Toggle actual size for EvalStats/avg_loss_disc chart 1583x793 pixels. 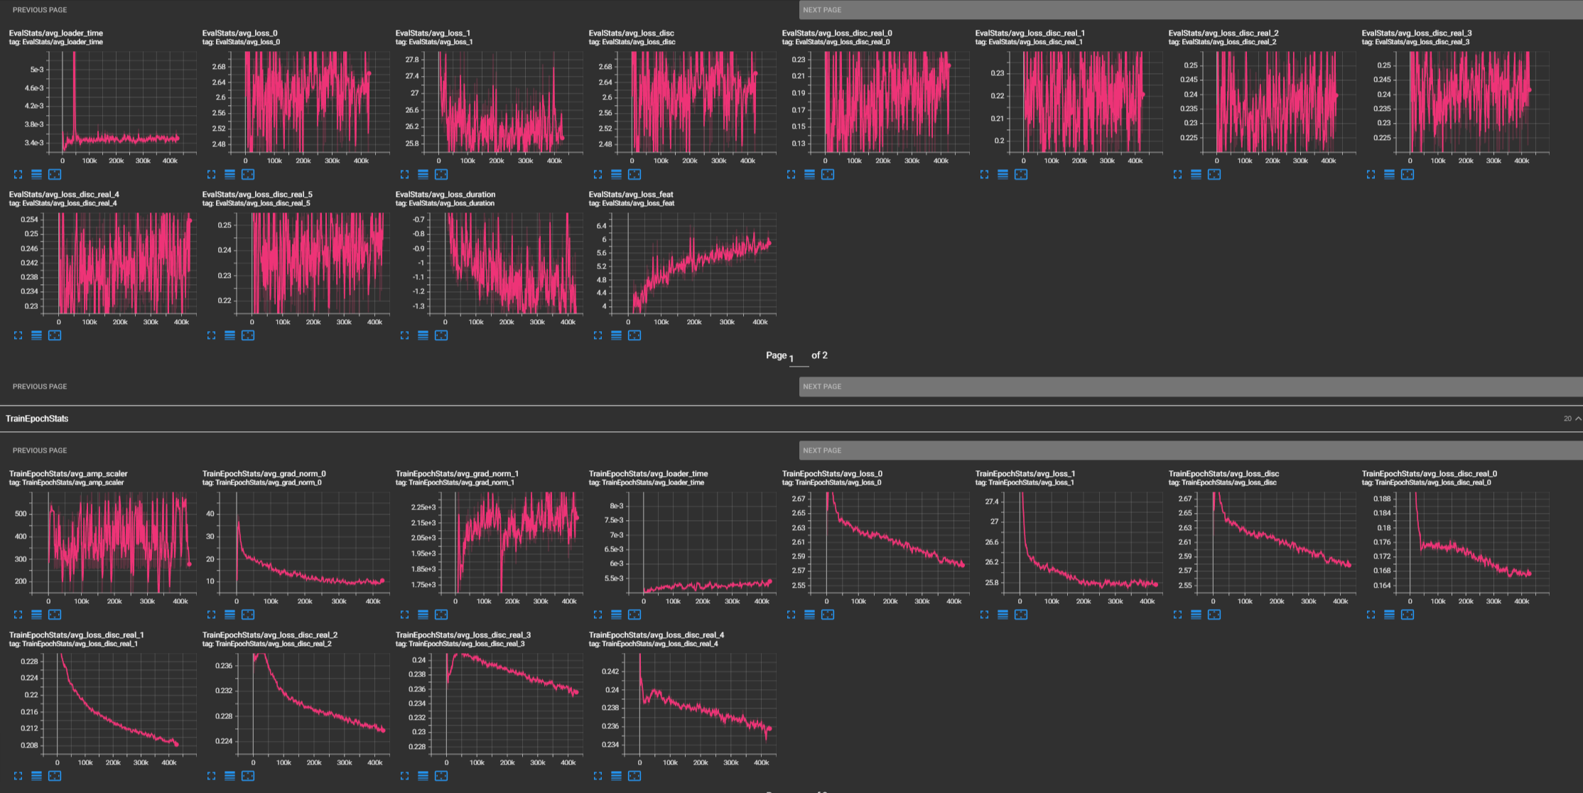pos(598,174)
